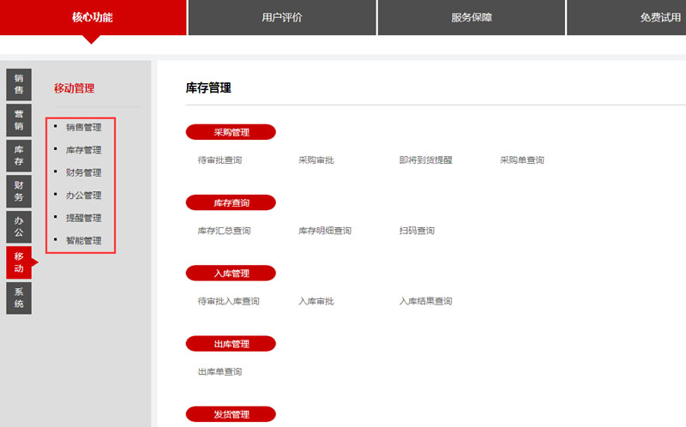Image resolution: width=686 pixels, height=427 pixels.
Task: Select the 库存 sidebar tab
Action: [x=19, y=156]
